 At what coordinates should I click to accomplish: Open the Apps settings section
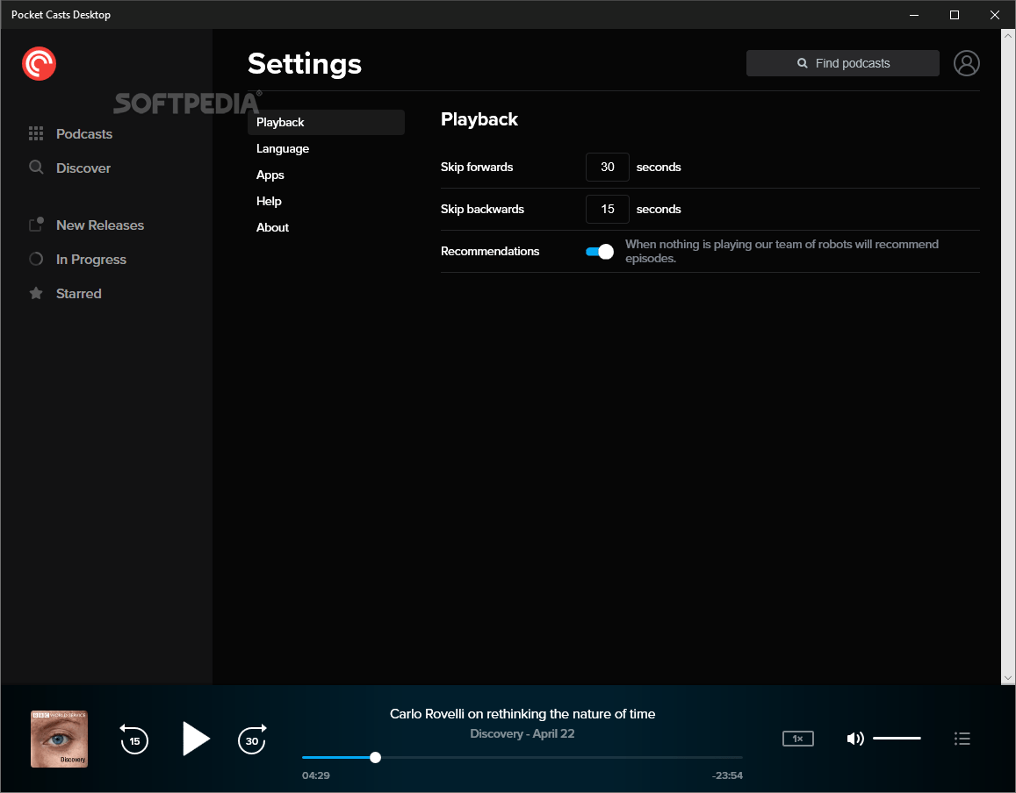coord(270,175)
